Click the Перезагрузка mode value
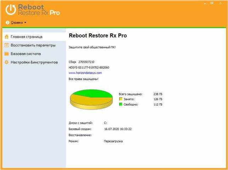This screenshot has height=170, width=228. [113, 141]
